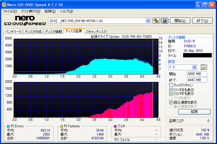Click PI Errors total 14959691
Image resolution: width=217 pixels, height=144 pixels.
43,138
